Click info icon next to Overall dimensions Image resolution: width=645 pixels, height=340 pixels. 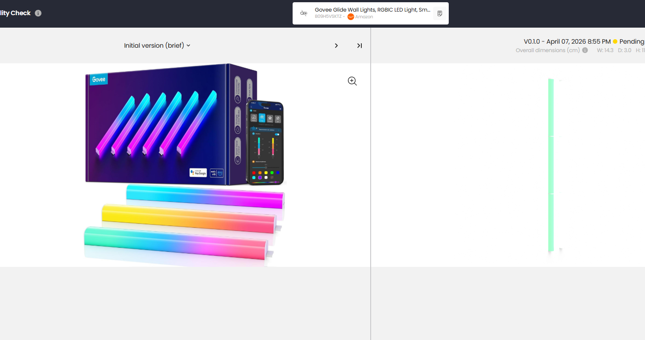[585, 50]
